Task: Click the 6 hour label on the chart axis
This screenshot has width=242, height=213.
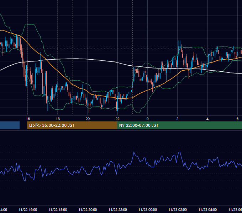Action: coord(237,119)
